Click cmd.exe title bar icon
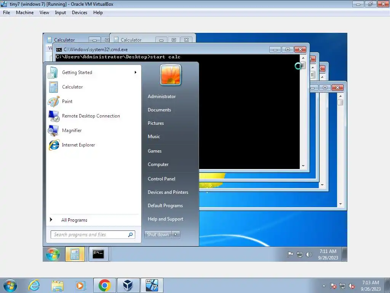The height and width of the screenshot is (293, 390). point(59,50)
